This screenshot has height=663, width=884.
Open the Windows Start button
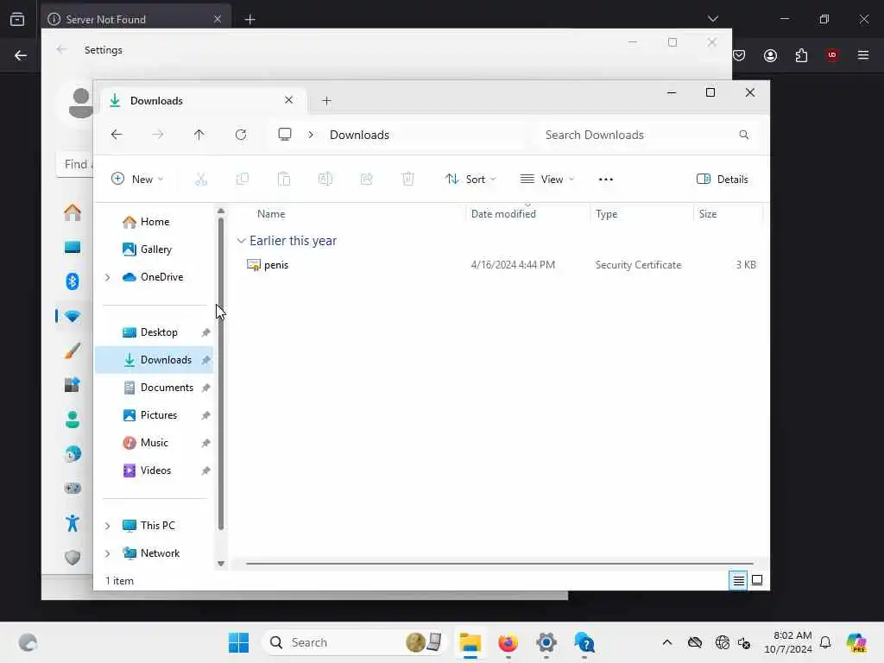[239, 642]
